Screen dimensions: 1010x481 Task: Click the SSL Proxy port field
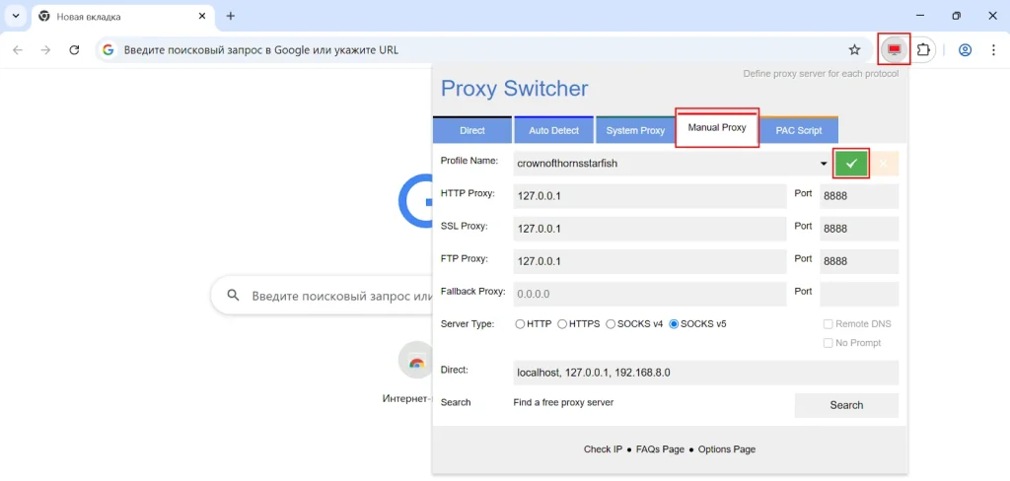(859, 229)
